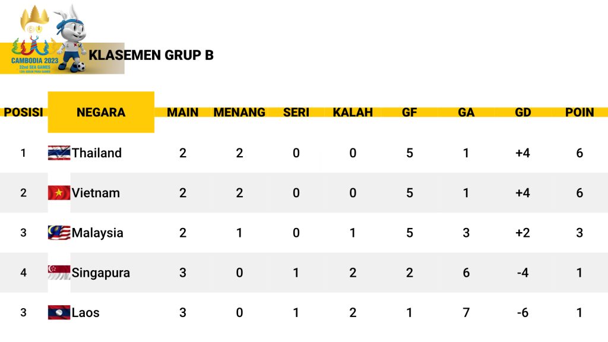Click the POIN column header
The height and width of the screenshot is (342, 608).
click(x=579, y=112)
